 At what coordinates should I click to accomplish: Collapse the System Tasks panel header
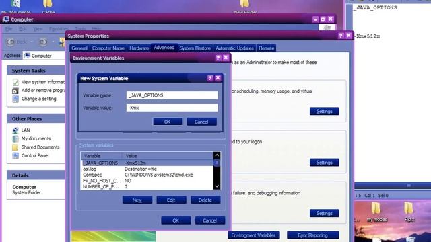tap(36, 71)
